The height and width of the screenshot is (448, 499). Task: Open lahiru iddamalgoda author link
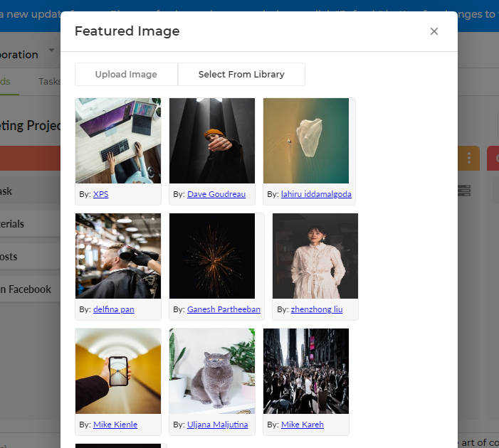coord(316,194)
